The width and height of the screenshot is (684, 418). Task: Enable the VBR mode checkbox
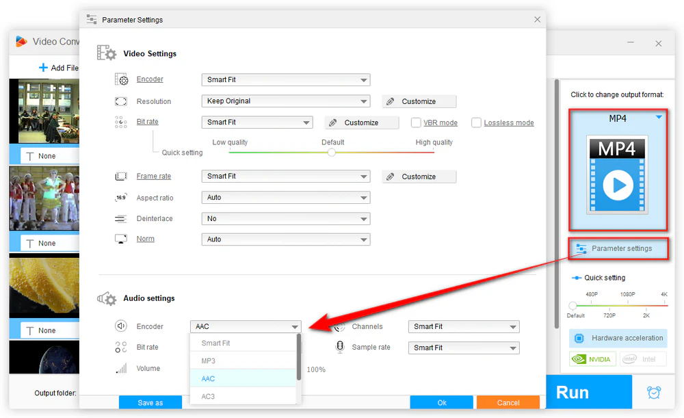(x=416, y=122)
